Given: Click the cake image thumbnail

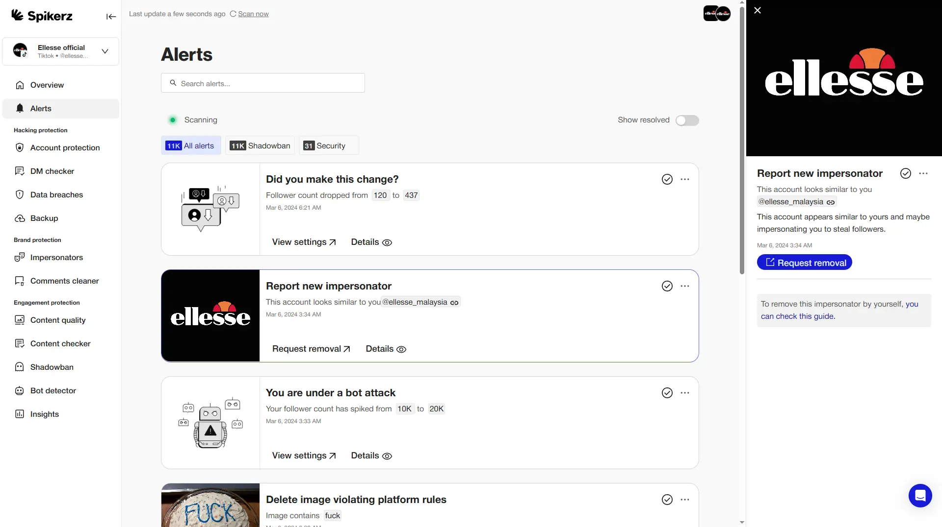Looking at the screenshot, I should click(x=210, y=505).
